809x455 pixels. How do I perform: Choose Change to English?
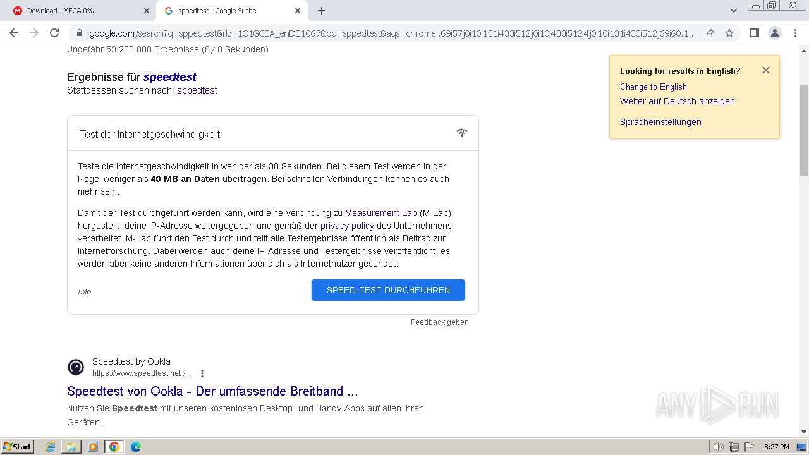653,87
